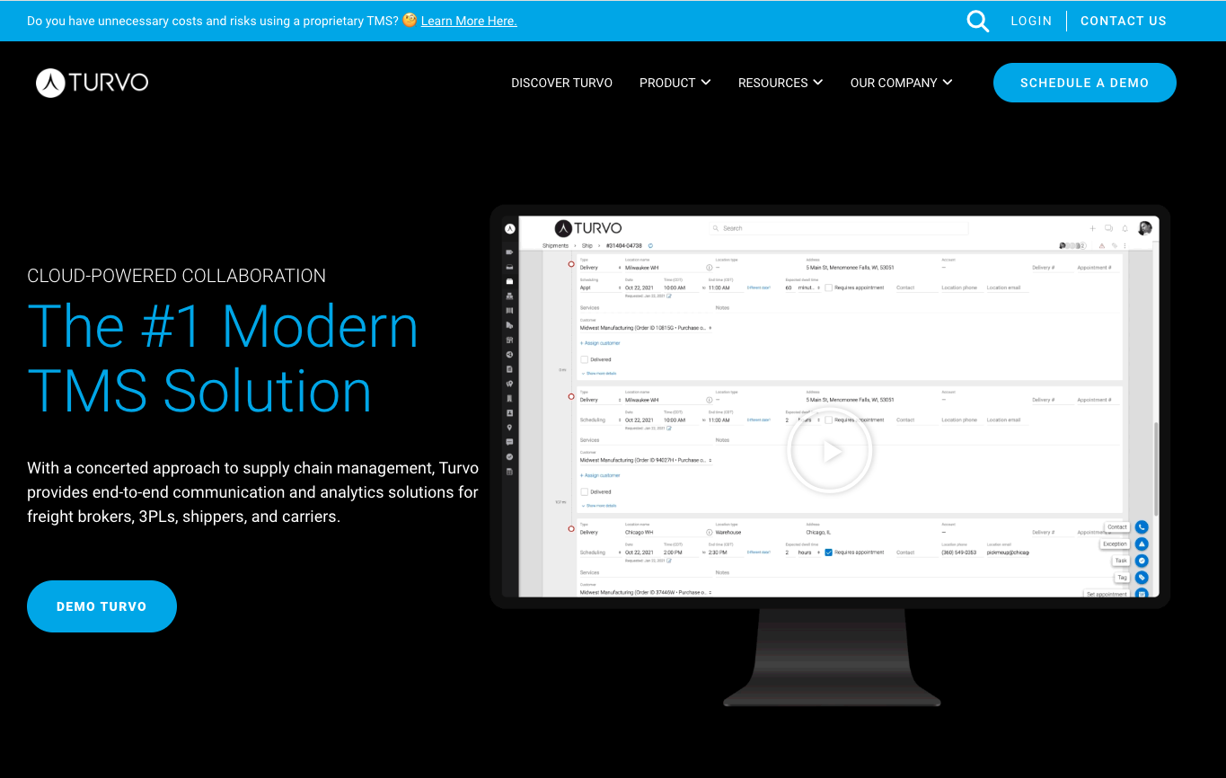Image resolution: width=1226 pixels, height=778 pixels.
Task: Click the vertical scrollbar in the app preview
Action: point(1156,469)
